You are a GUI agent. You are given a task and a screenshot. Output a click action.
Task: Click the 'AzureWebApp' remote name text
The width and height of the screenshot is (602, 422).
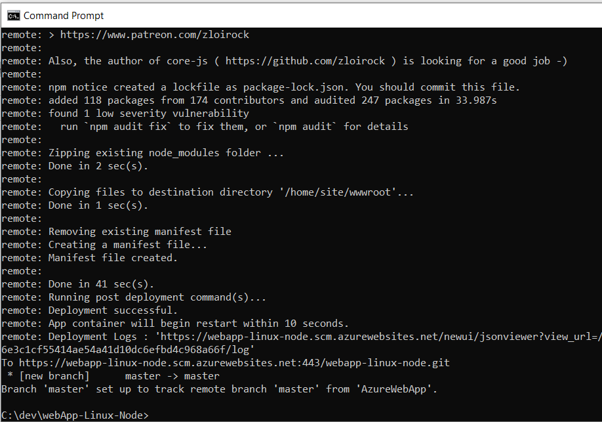click(x=397, y=389)
